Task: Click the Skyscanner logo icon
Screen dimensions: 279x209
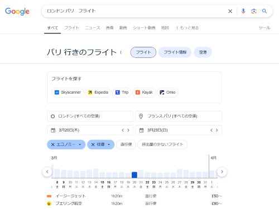Action: [x=57, y=93]
